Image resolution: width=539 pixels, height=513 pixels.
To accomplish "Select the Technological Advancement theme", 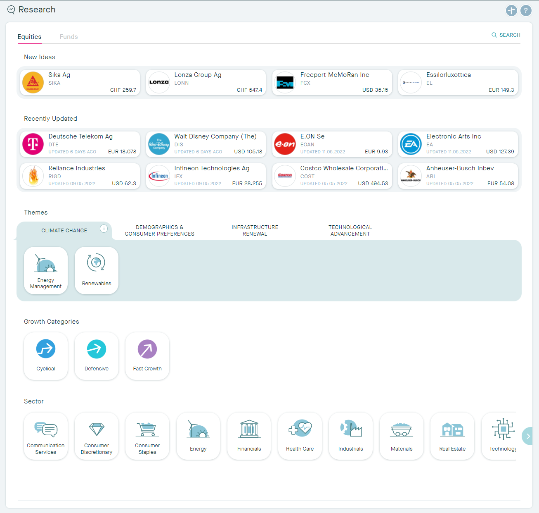I will pyautogui.click(x=350, y=230).
